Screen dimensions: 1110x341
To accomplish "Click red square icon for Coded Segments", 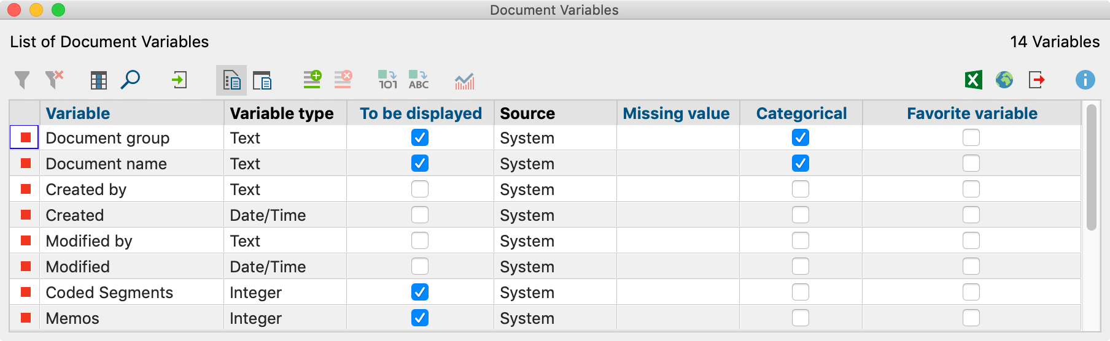I will [26, 292].
